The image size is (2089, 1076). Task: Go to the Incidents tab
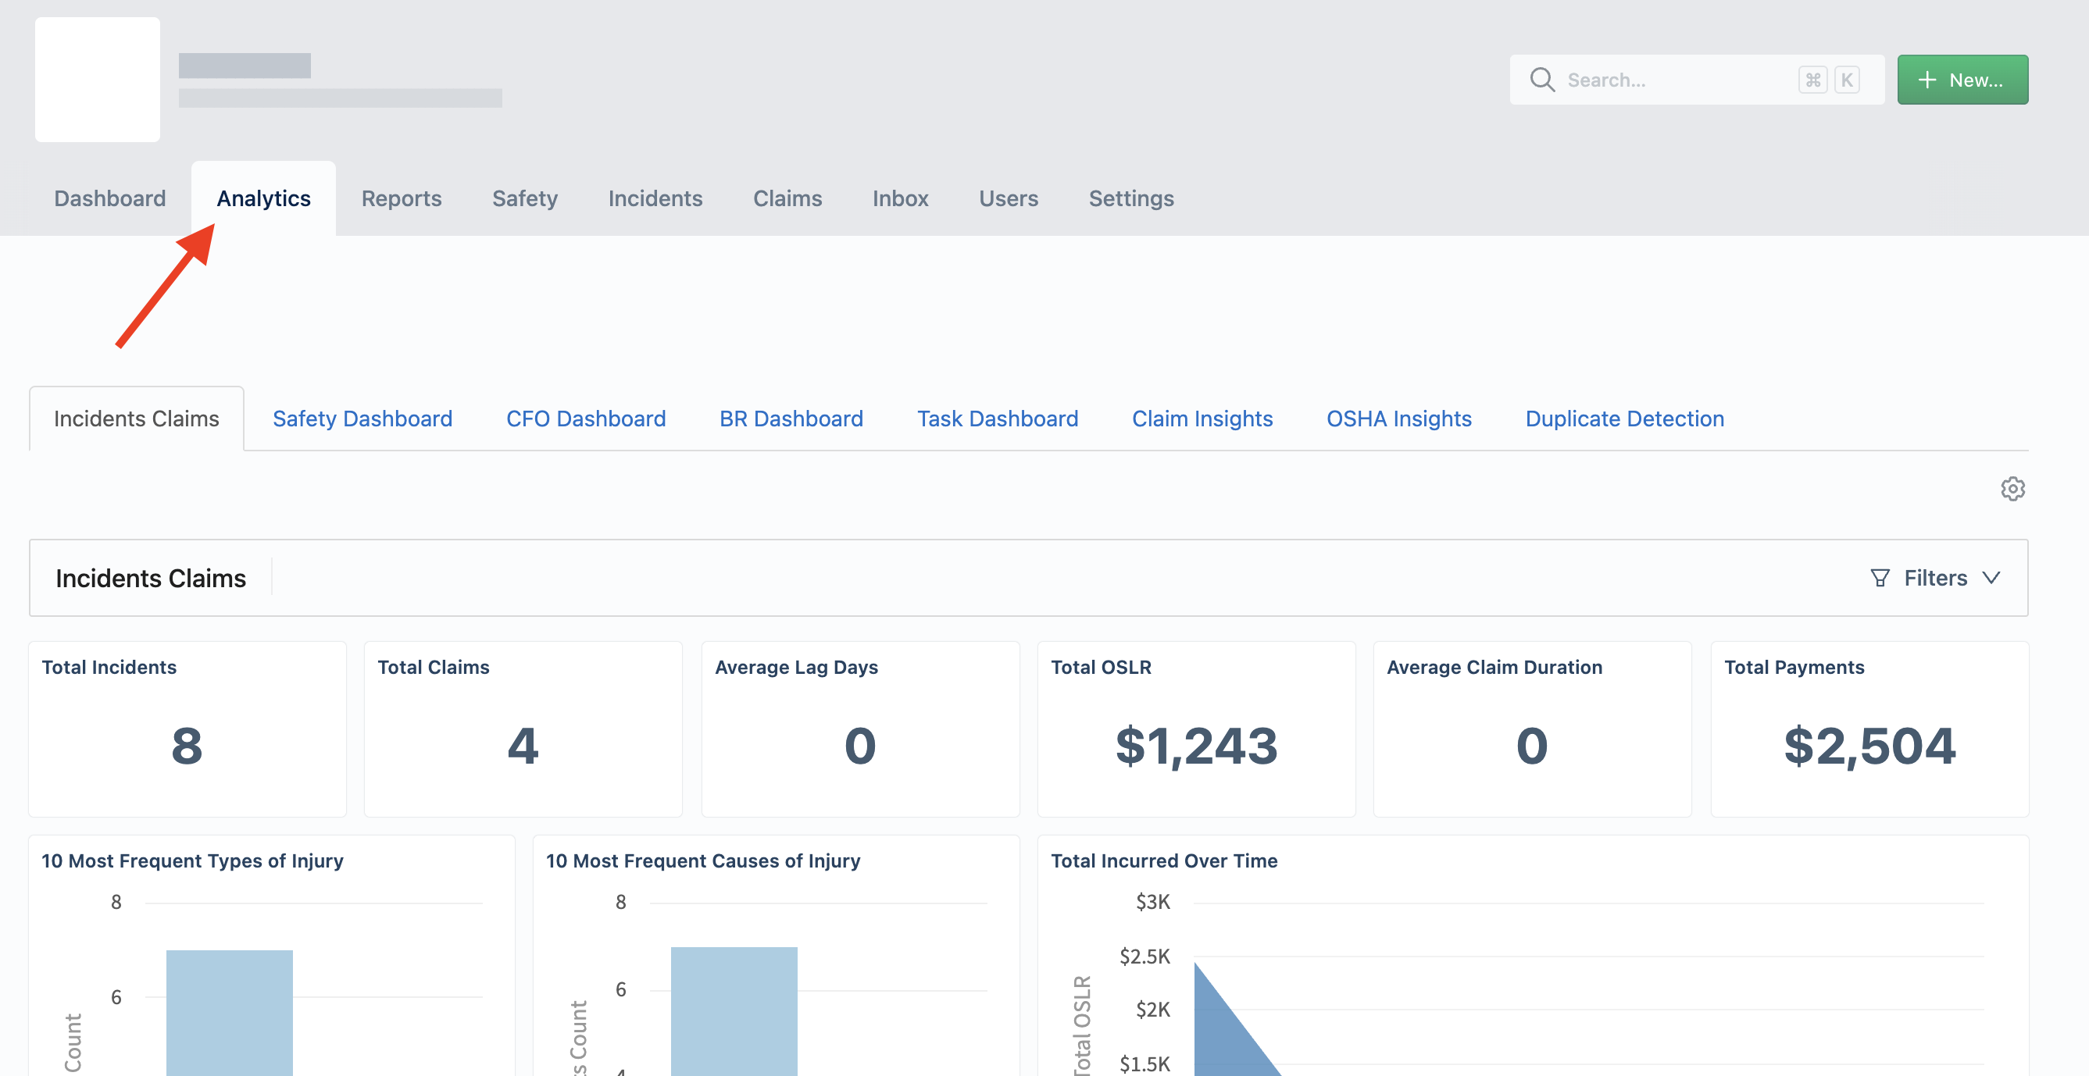click(655, 198)
